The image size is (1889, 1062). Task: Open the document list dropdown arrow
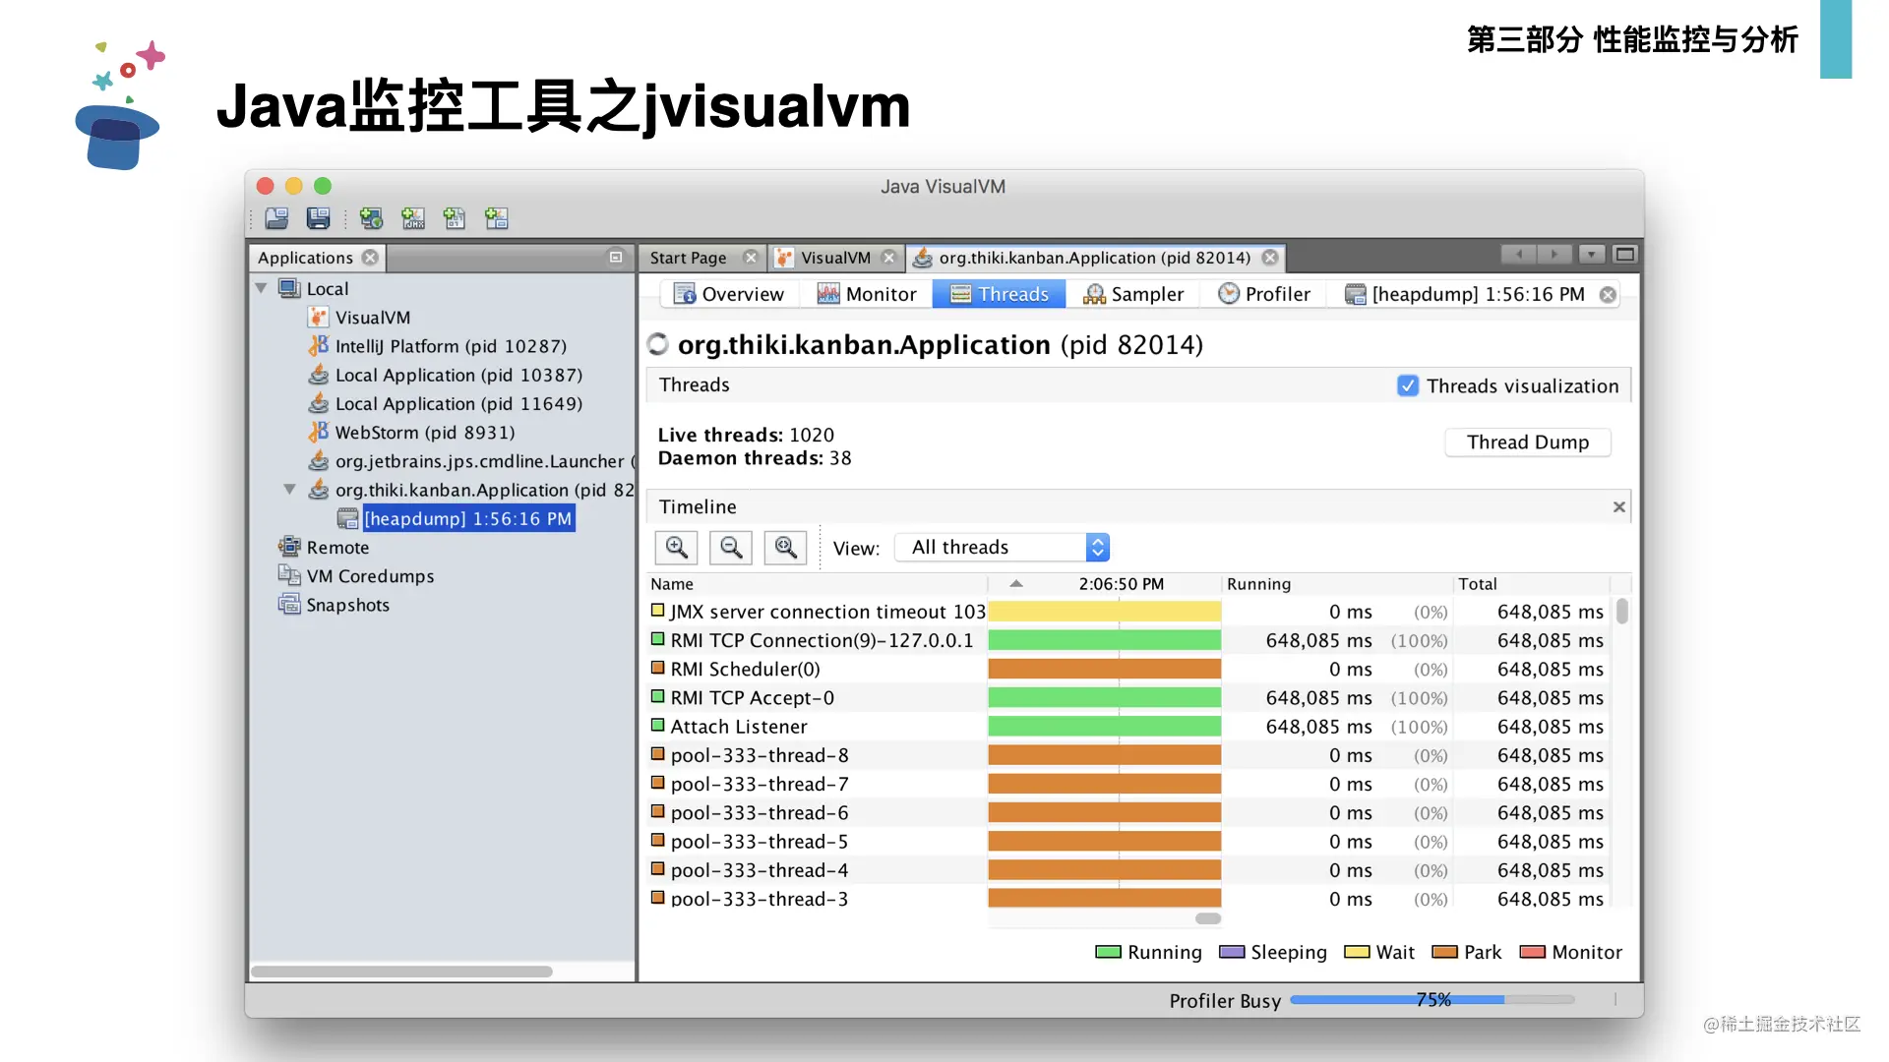coord(1591,255)
